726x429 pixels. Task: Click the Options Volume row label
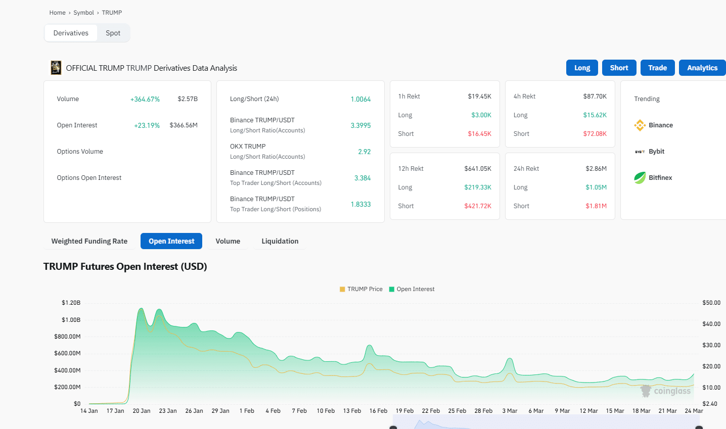(x=80, y=152)
